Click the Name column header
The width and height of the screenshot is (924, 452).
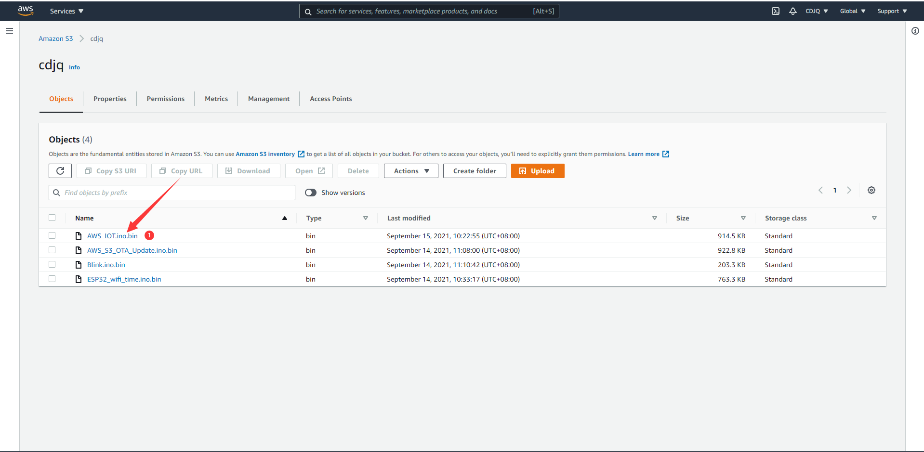tap(84, 218)
